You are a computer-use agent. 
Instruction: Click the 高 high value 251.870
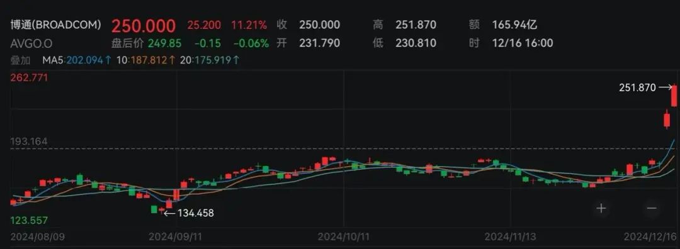pos(416,25)
